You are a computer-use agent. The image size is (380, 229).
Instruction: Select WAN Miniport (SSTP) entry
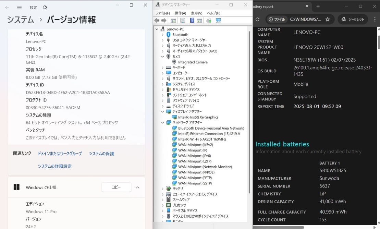(x=195, y=183)
